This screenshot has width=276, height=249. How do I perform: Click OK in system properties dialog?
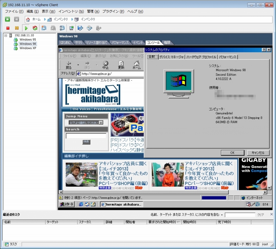(x=232, y=153)
